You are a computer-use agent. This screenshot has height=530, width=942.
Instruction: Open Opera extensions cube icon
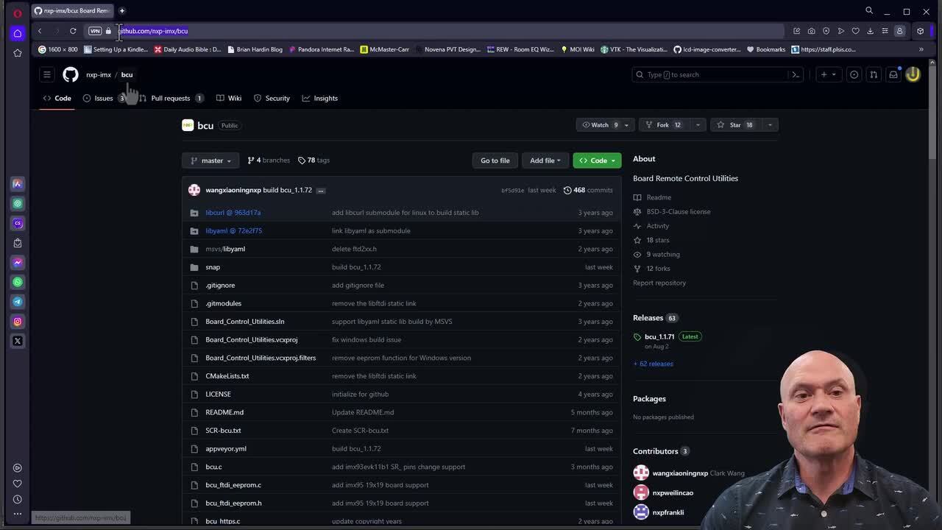[920, 31]
